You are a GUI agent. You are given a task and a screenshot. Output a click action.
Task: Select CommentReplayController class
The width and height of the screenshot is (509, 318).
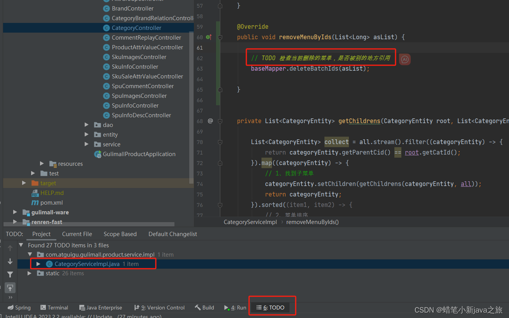pos(146,37)
